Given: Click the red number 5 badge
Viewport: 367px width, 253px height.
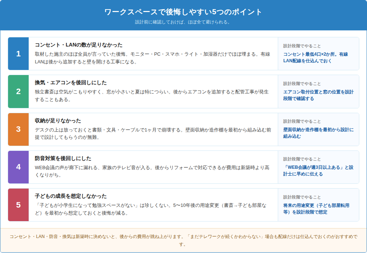Looking at the screenshot, I should click(18, 205).
